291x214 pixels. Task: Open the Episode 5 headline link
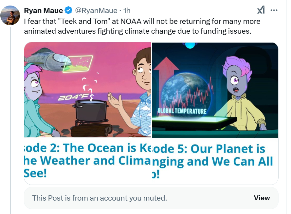214,160
